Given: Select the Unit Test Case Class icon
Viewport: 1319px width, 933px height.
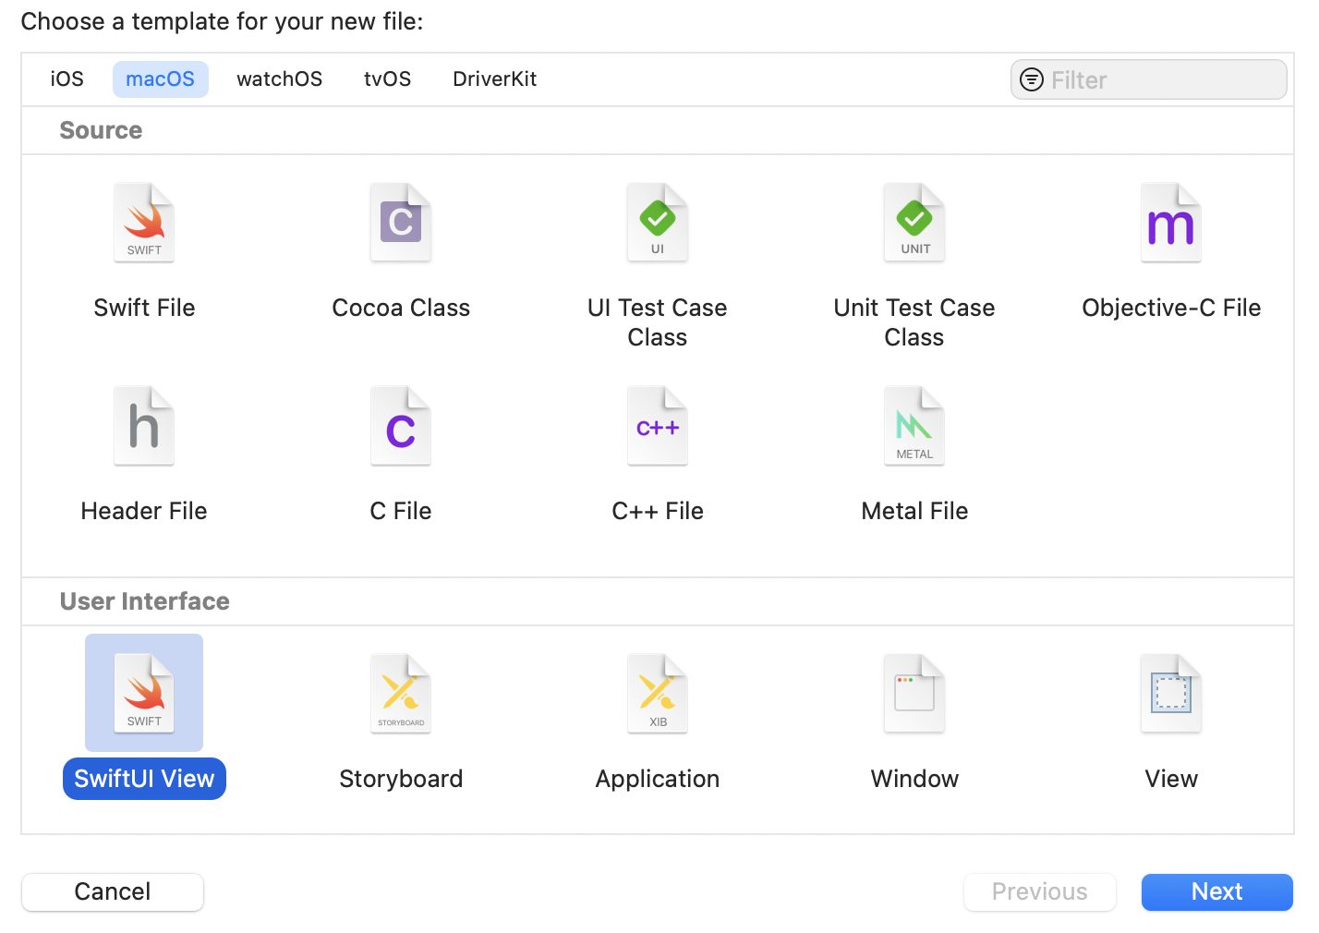Looking at the screenshot, I should pos(914,223).
